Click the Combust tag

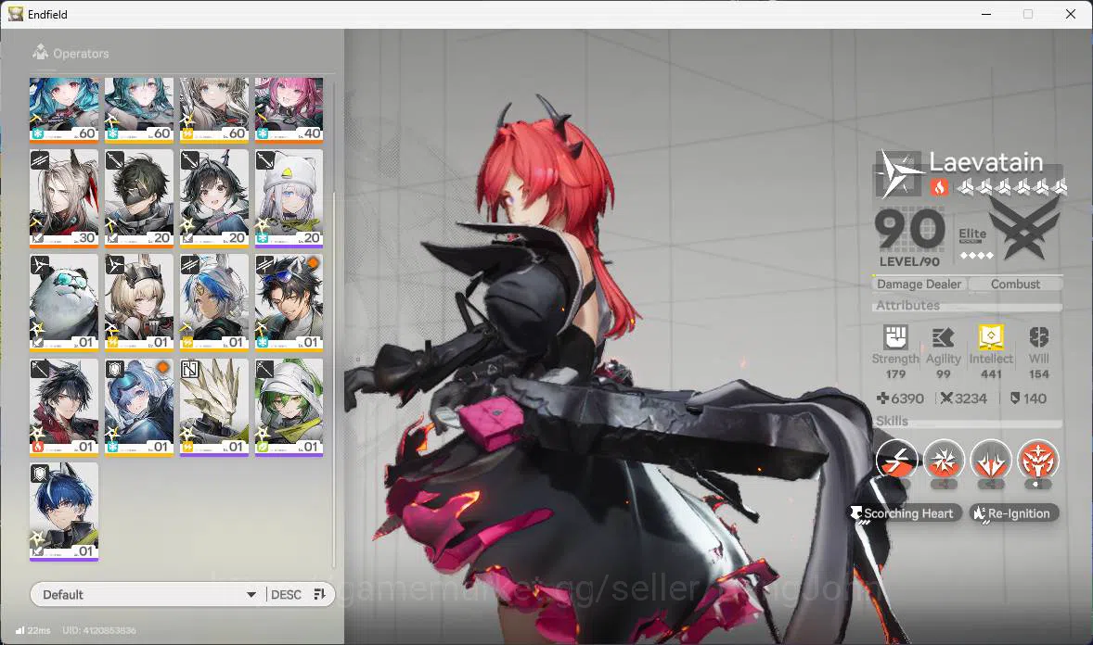(x=1016, y=285)
